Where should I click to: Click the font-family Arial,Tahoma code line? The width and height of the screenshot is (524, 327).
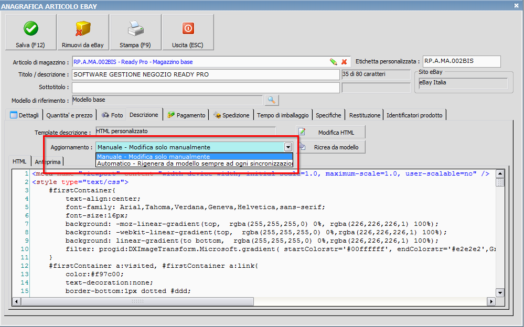pyautogui.click(x=195, y=207)
